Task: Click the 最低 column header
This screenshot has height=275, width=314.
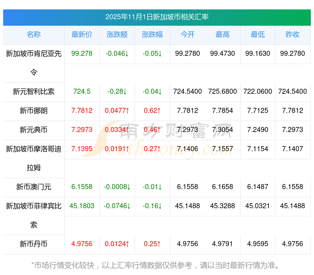Action: click(258, 35)
